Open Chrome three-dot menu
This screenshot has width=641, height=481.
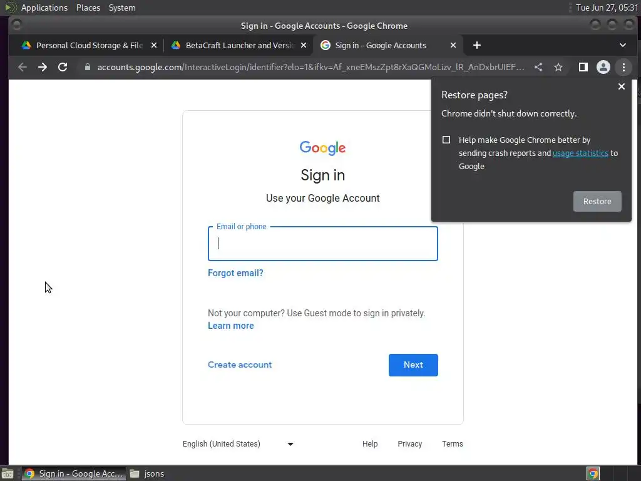point(623,67)
